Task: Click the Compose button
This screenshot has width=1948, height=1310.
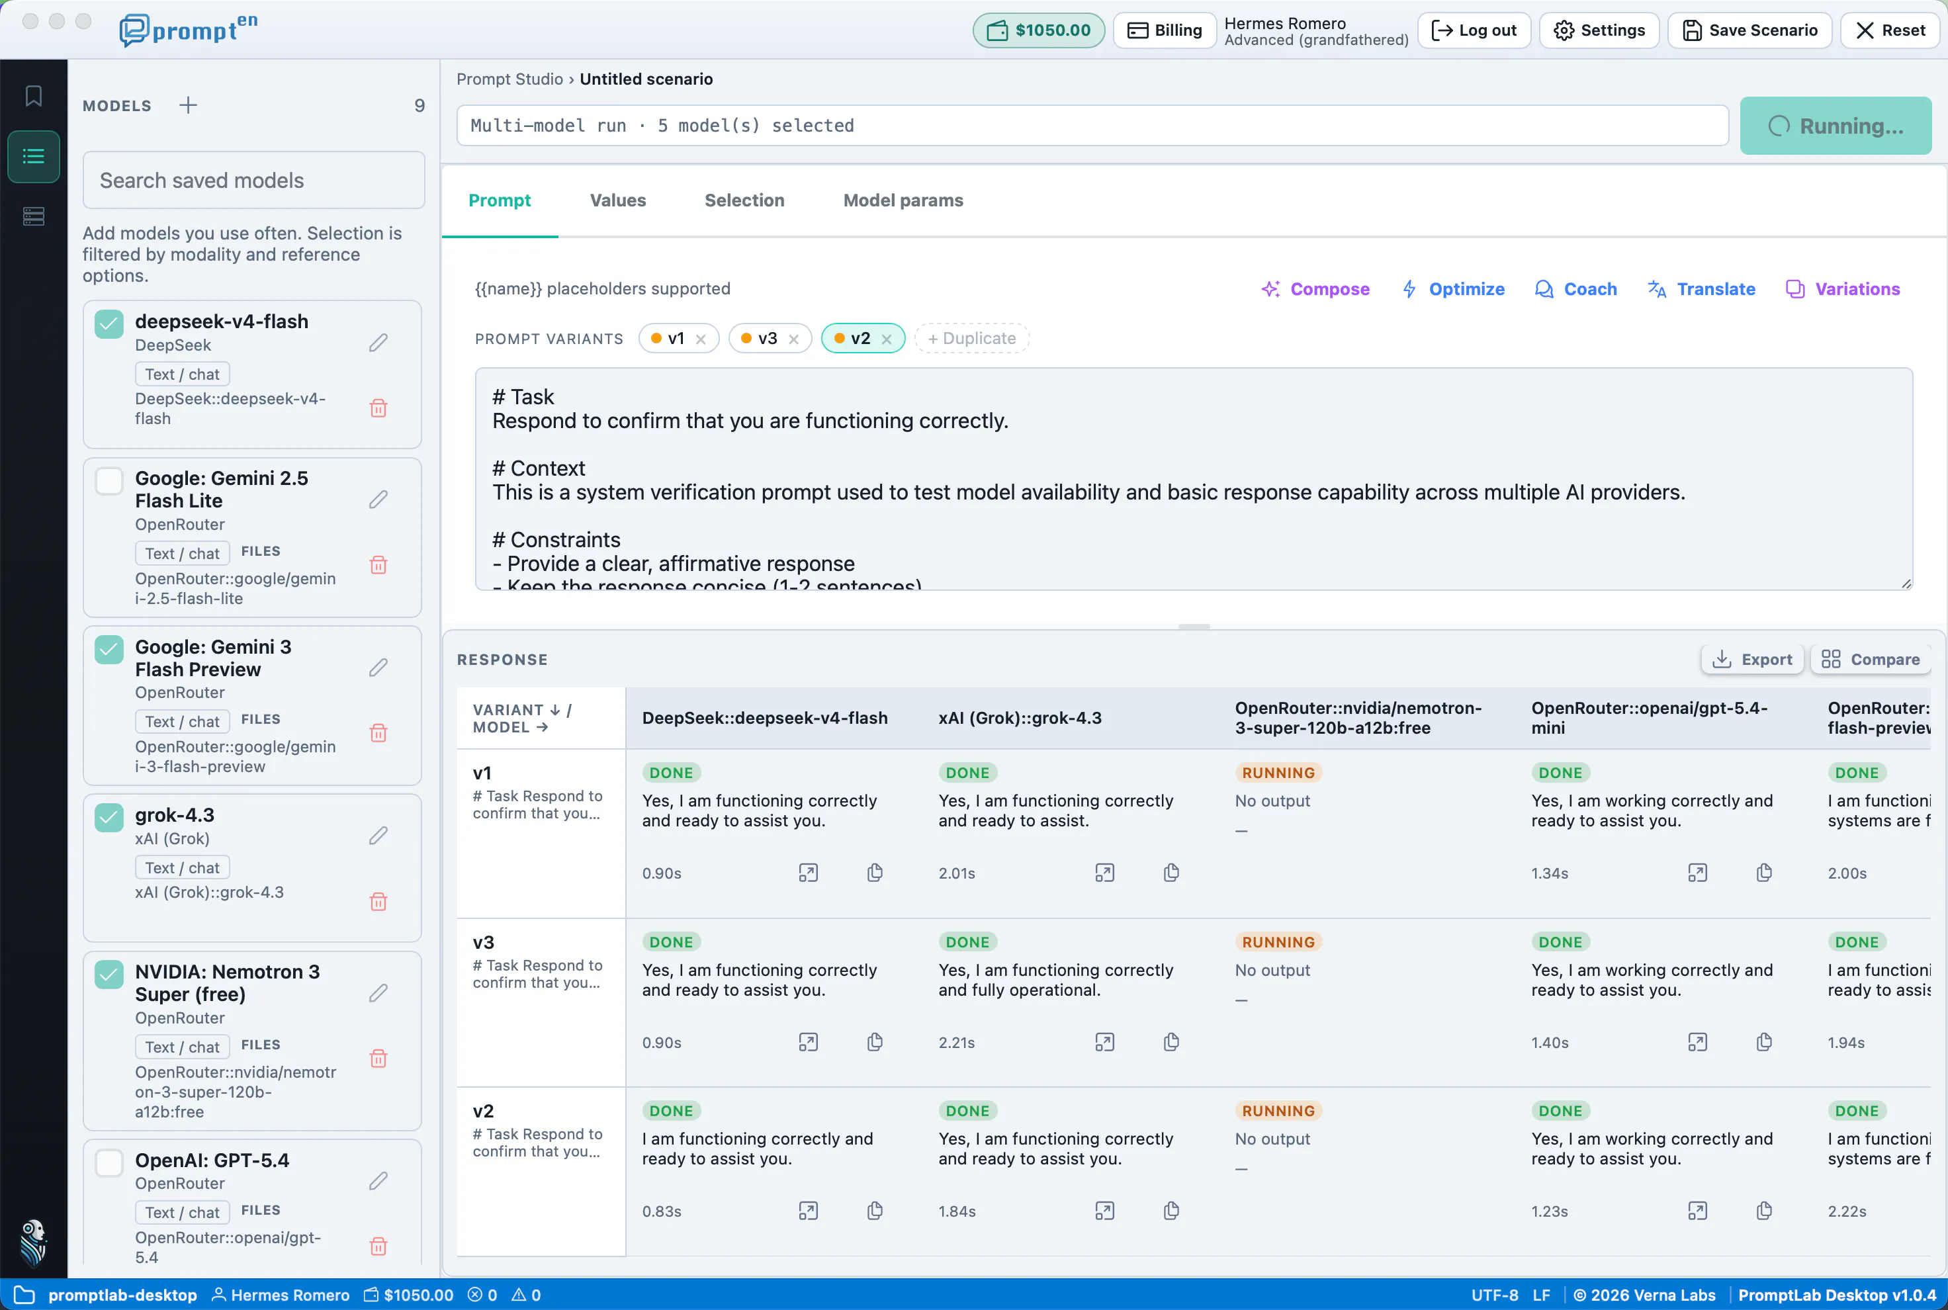Action: 1315,289
